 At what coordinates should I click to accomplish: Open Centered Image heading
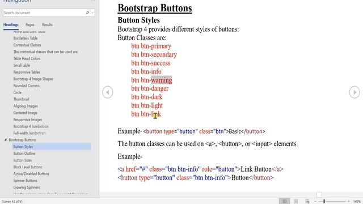pyautogui.click(x=25, y=113)
